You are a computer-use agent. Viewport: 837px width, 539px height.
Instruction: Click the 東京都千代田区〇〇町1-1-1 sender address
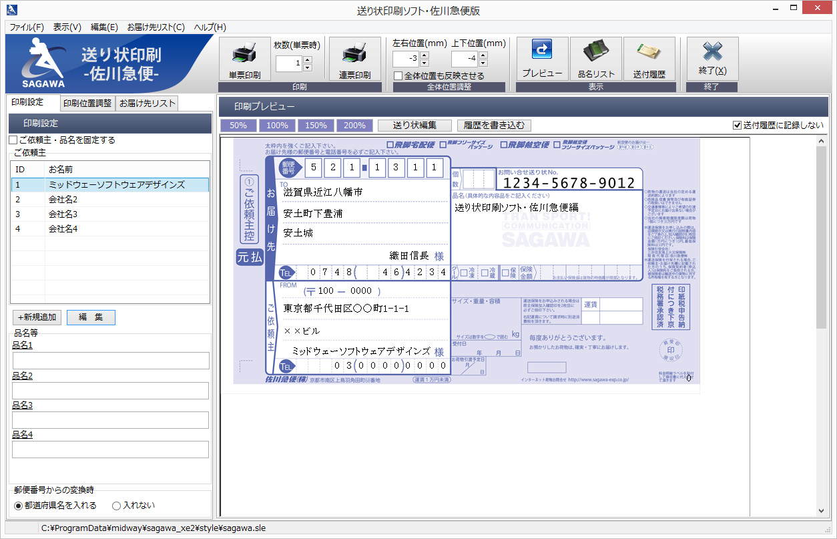pyautogui.click(x=346, y=309)
